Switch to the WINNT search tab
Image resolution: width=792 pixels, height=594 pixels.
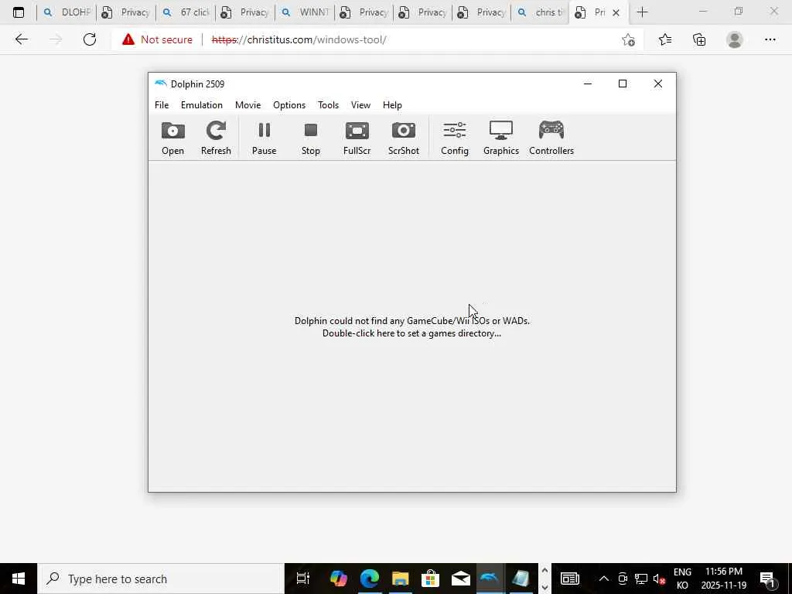pos(305,12)
